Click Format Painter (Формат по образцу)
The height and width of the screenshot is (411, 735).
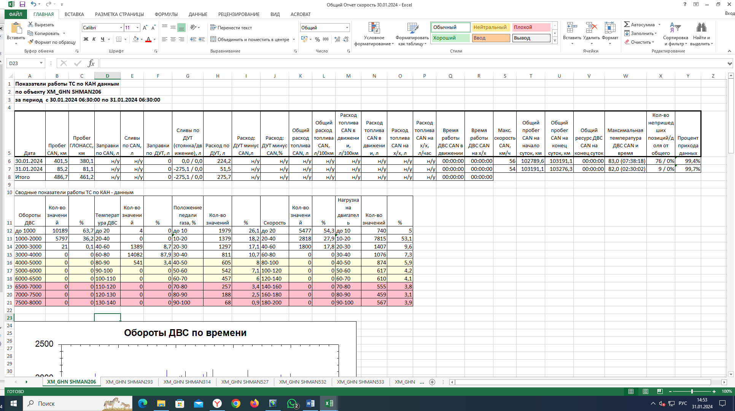[x=52, y=42]
